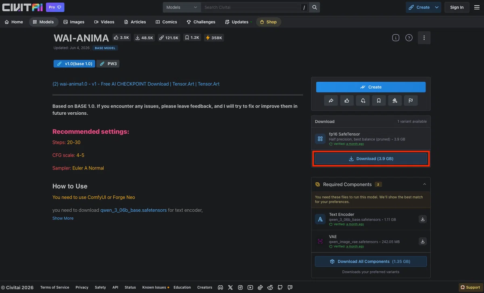Open the Create dropdown arrow in header
Viewport: 484px width, 293px height.
437,7
